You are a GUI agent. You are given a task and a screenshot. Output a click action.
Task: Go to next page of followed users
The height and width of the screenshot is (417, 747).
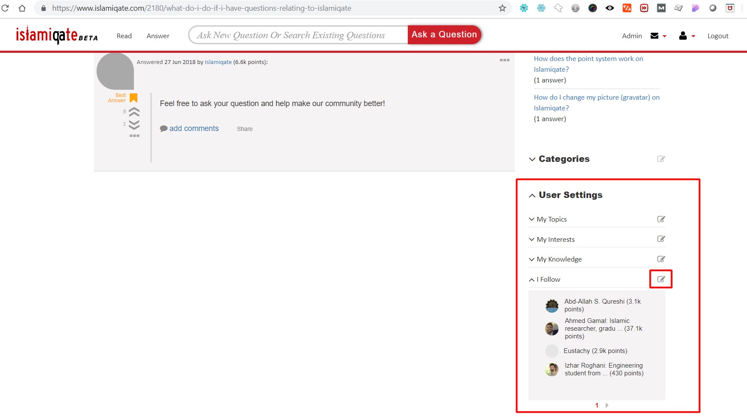point(607,405)
